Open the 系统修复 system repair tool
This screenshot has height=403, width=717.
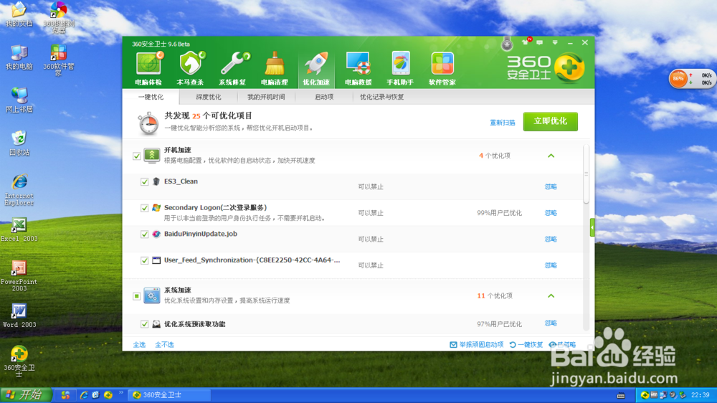coord(232,69)
